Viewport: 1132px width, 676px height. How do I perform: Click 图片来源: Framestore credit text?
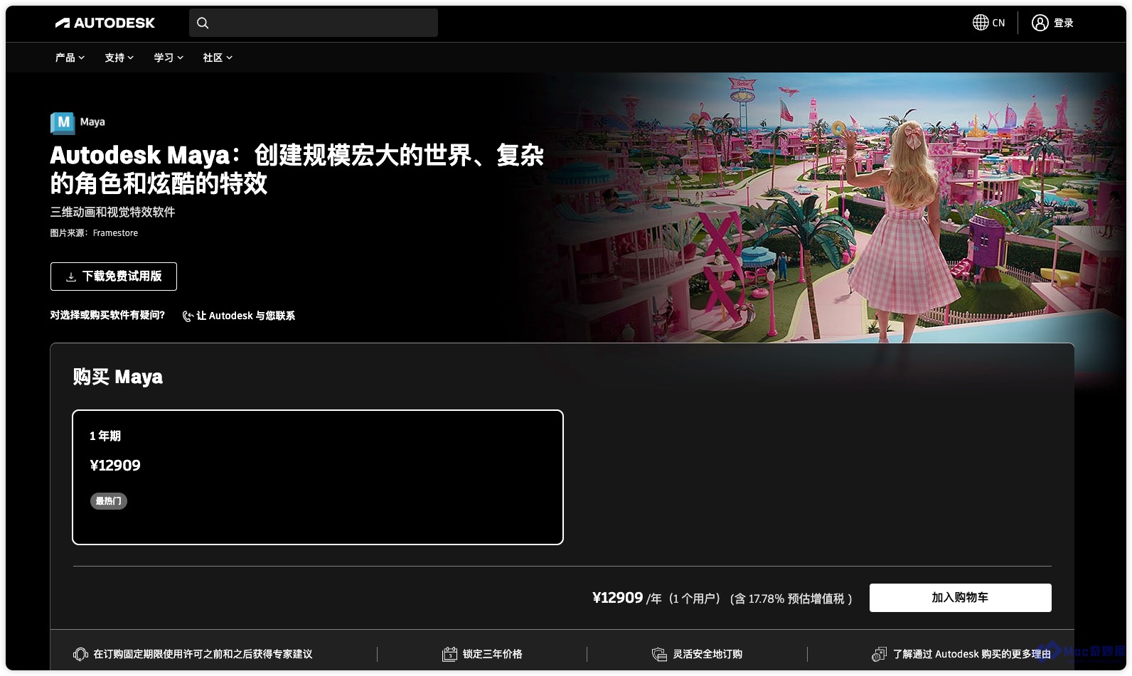pos(94,233)
